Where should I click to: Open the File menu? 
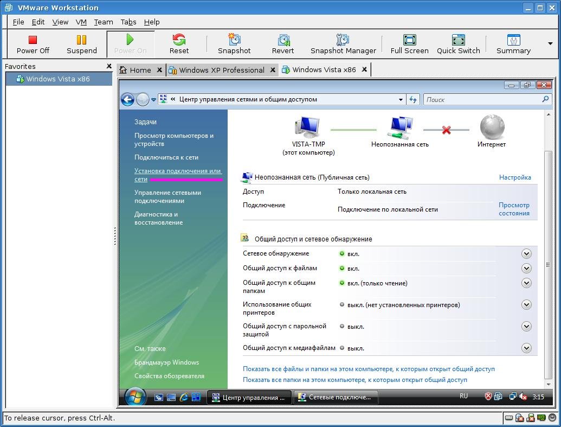[x=18, y=22]
